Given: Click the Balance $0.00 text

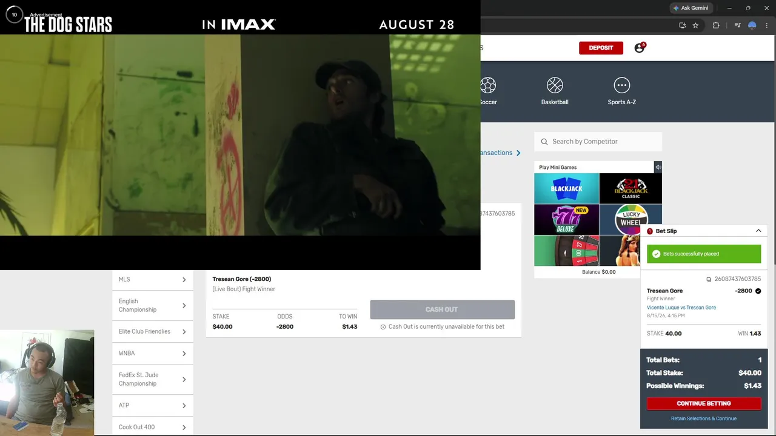Looking at the screenshot, I should tap(599, 272).
